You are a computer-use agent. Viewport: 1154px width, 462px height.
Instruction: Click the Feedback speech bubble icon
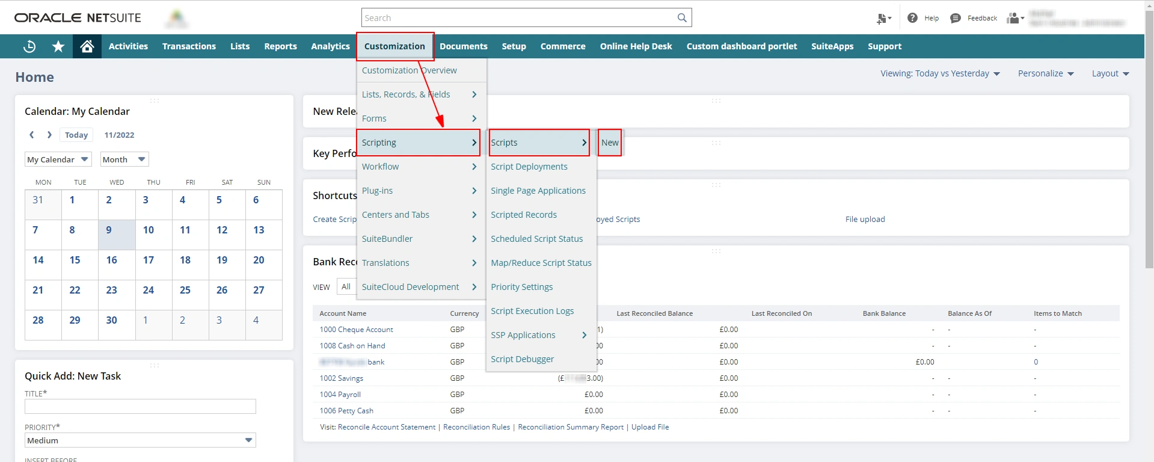[x=955, y=18]
